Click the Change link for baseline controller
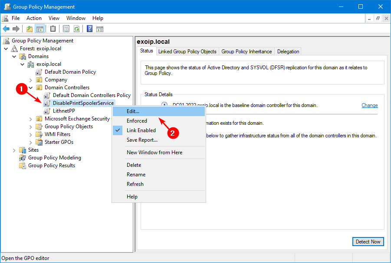The height and width of the screenshot is (263, 391). (370, 105)
